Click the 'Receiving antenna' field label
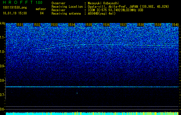181x115 pixels. (x=66, y=14)
